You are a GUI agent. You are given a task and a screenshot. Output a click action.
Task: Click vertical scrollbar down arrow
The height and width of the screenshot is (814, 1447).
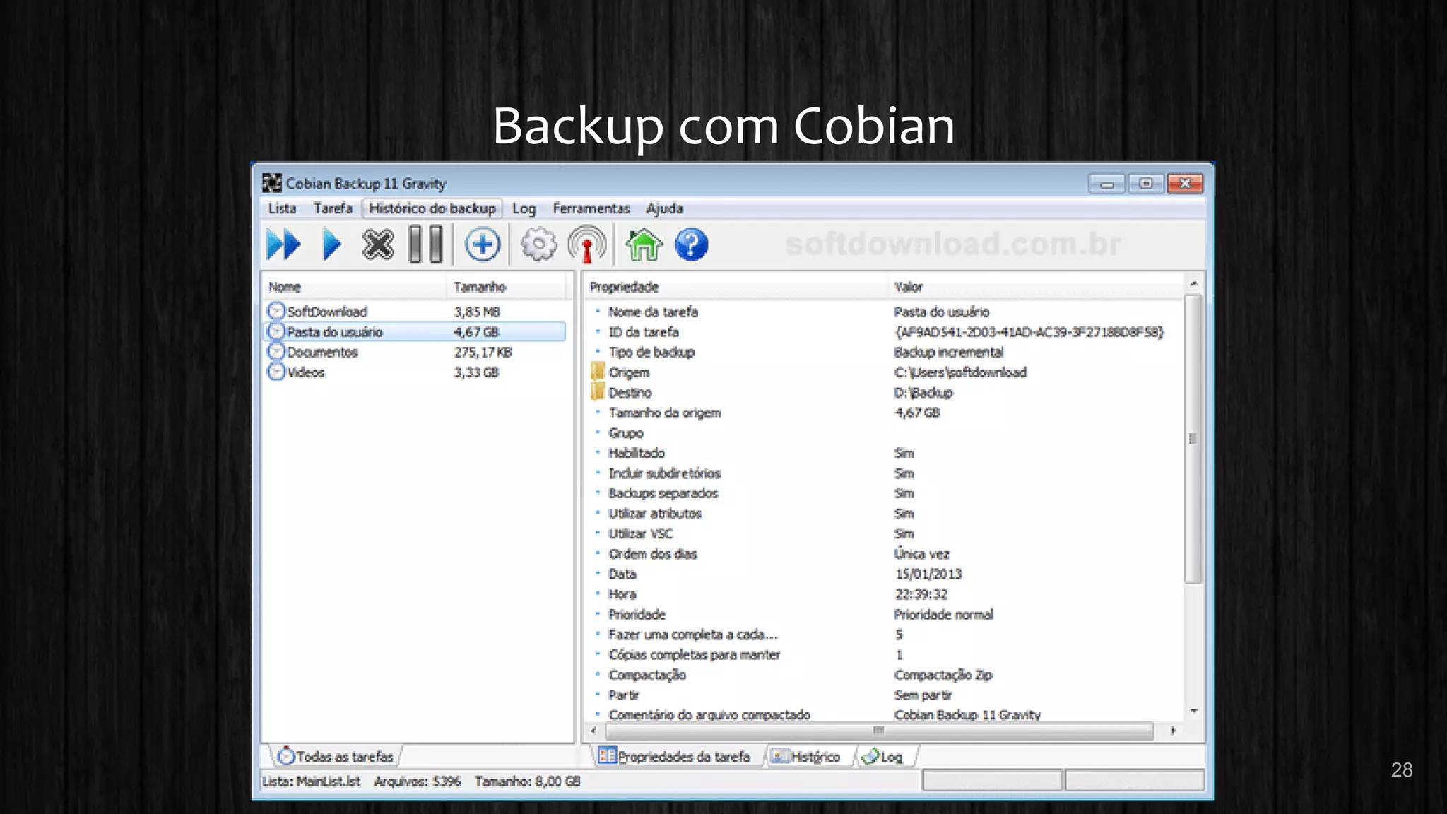click(x=1193, y=711)
